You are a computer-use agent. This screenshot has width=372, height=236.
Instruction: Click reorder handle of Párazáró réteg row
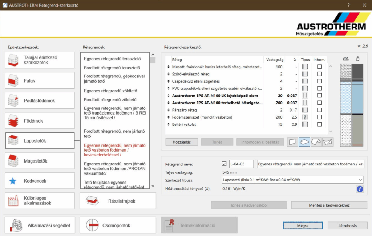coord(169,110)
